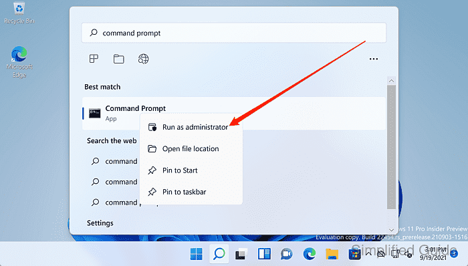Choose Open file location
The image size is (468, 266).
(191, 149)
